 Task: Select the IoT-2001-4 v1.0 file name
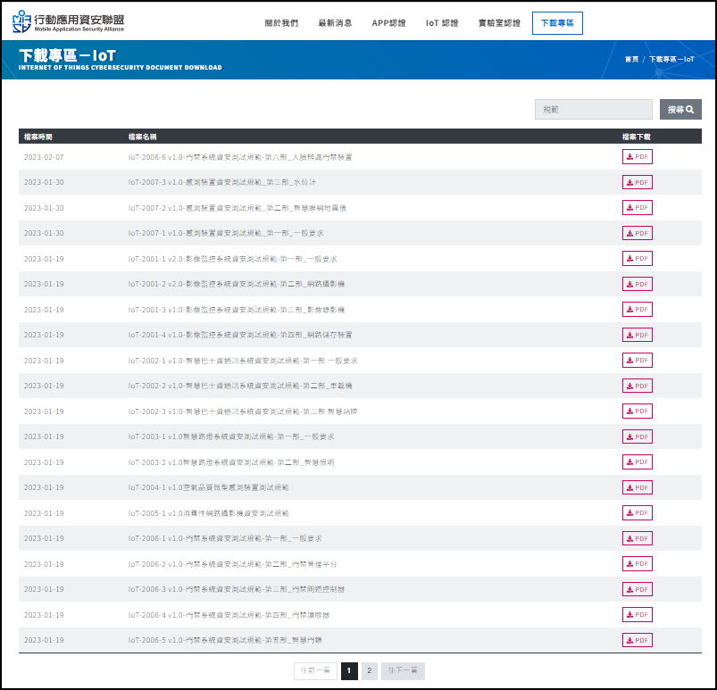point(240,335)
